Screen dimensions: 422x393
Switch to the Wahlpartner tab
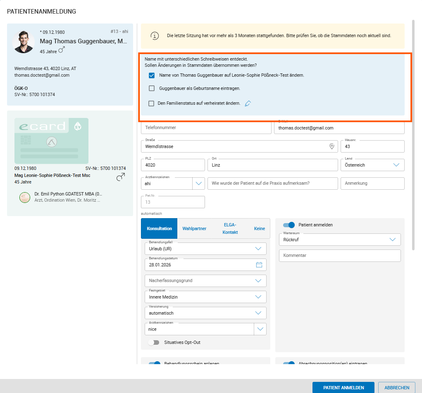coord(194,228)
